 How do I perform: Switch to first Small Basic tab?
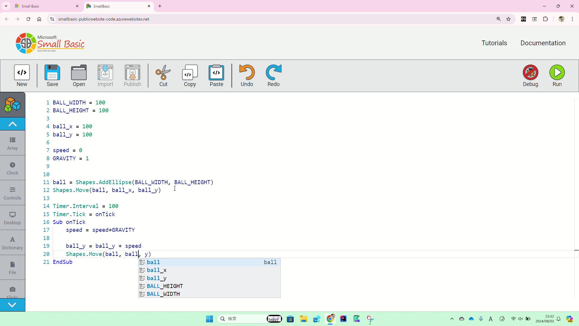pos(45,6)
